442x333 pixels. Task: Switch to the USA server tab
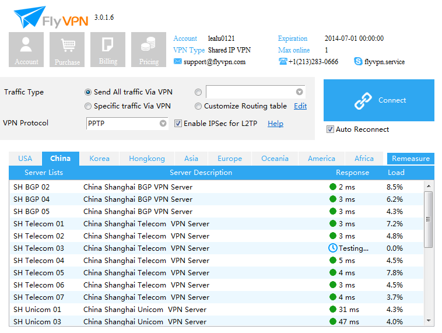pyautogui.click(x=25, y=159)
